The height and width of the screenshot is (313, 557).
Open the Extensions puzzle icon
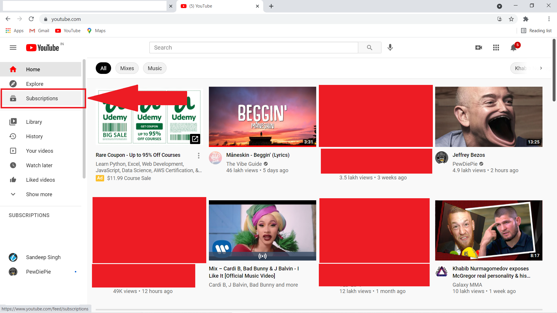pyautogui.click(x=526, y=19)
